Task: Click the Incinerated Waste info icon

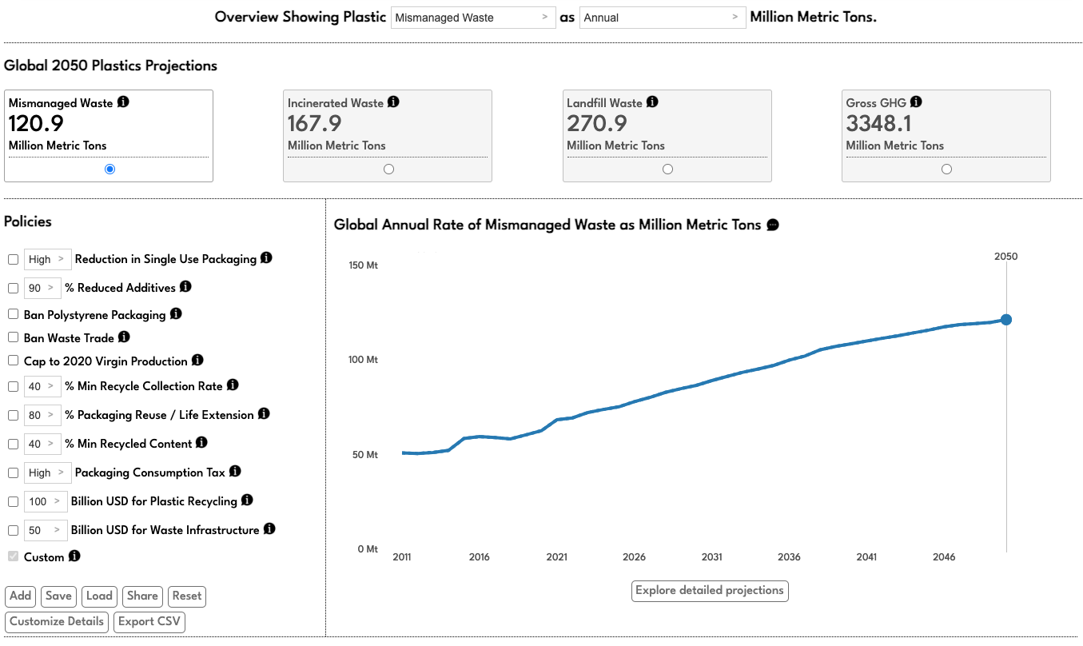Action: (x=392, y=102)
